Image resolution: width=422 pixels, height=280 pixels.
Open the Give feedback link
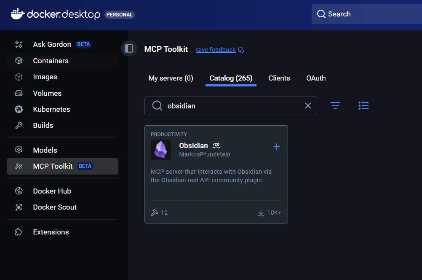tap(215, 50)
